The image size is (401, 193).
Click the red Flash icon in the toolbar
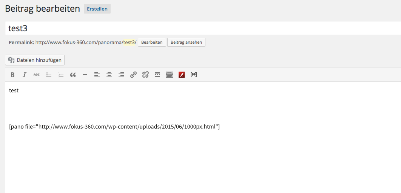tap(182, 75)
